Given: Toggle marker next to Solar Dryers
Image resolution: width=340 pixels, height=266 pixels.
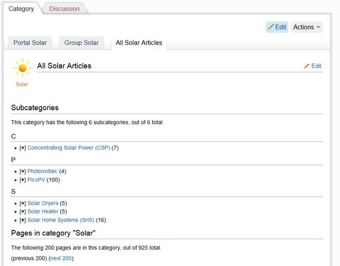Looking at the screenshot, I should click(x=23, y=203).
